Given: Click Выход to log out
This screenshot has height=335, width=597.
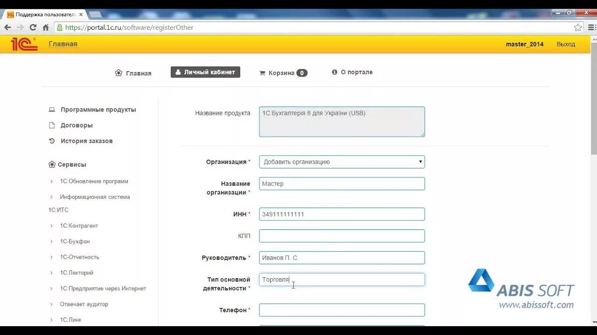Looking at the screenshot, I should [566, 44].
